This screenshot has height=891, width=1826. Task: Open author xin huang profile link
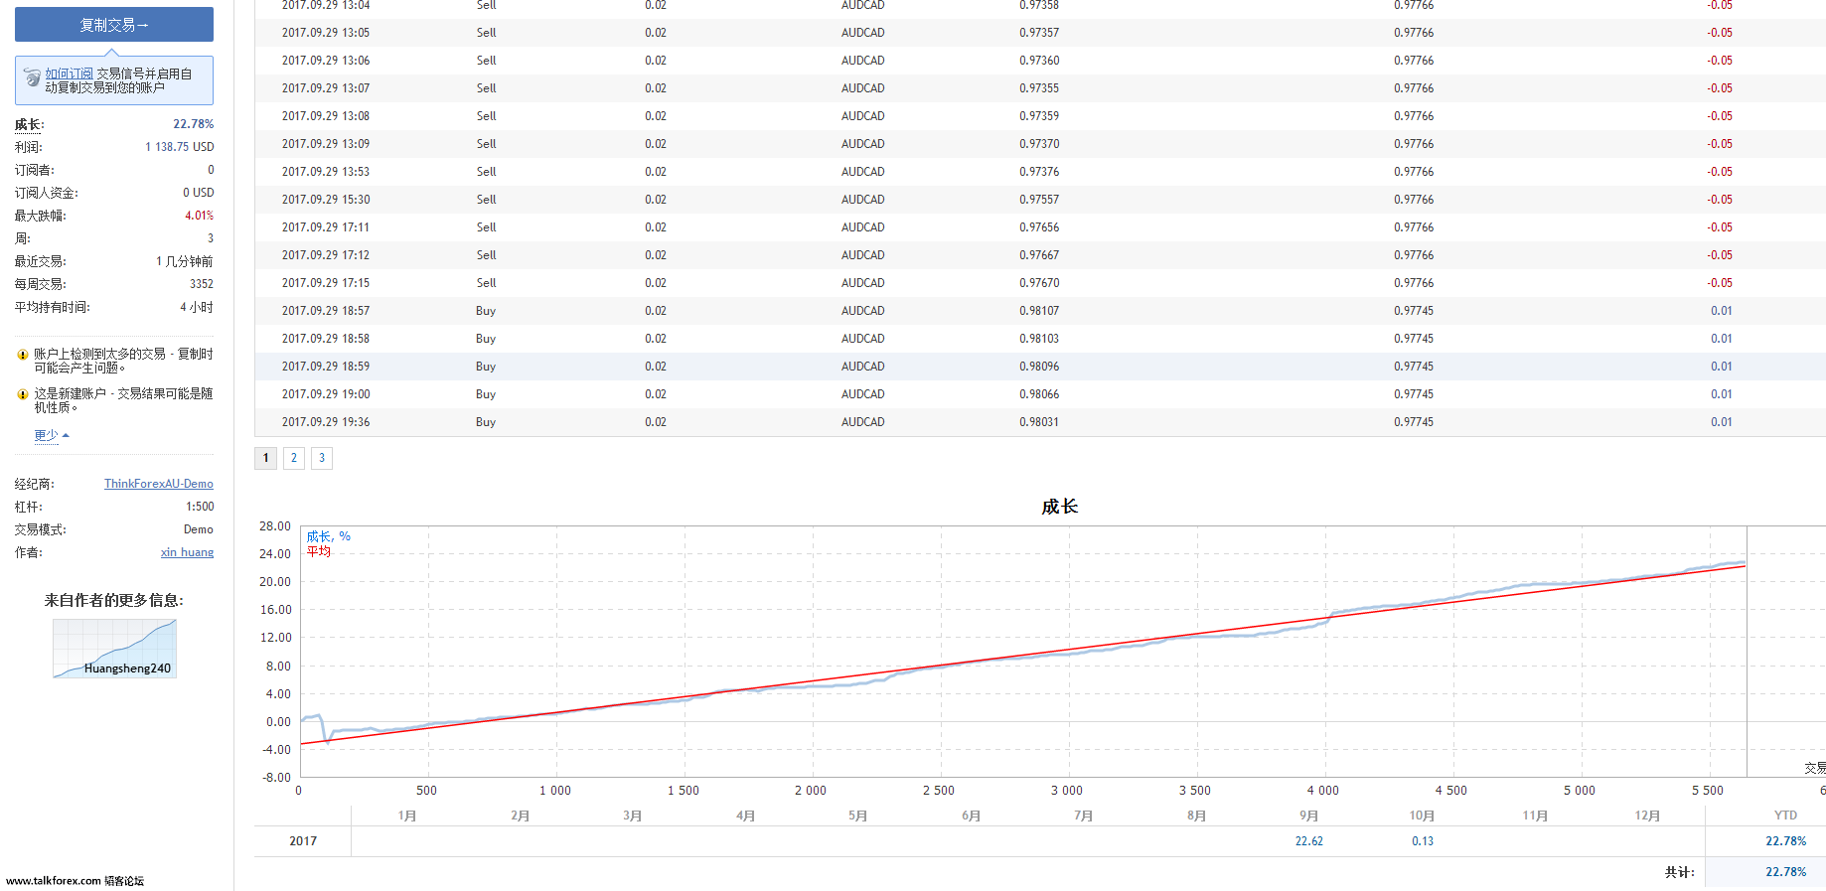point(187,552)
